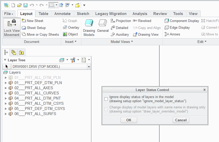Switch to the Annotate tab

(x=62, y=14)
